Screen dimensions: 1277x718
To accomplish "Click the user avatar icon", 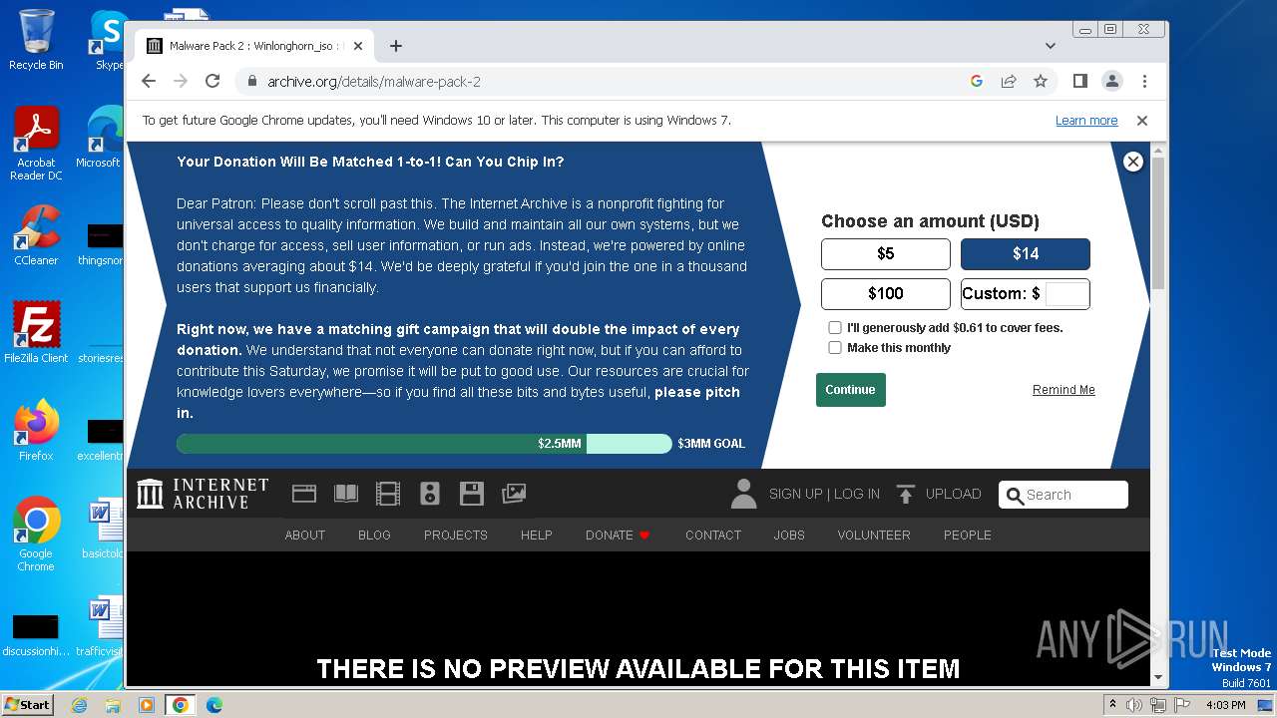I will pyautogui.click(x=743, y=494).
